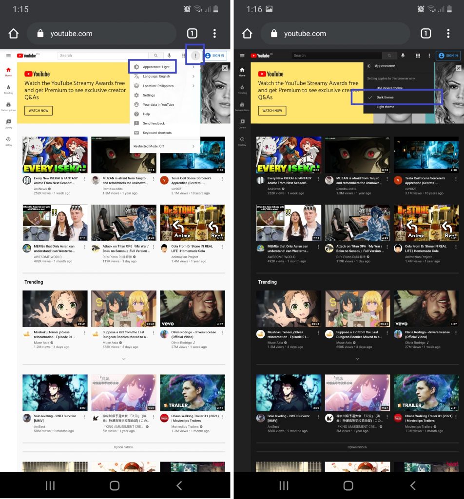Expand more Trending videos with the chevron
This screenshot has width=464, height=499.
pyautogui.click(x=124, y=359)
